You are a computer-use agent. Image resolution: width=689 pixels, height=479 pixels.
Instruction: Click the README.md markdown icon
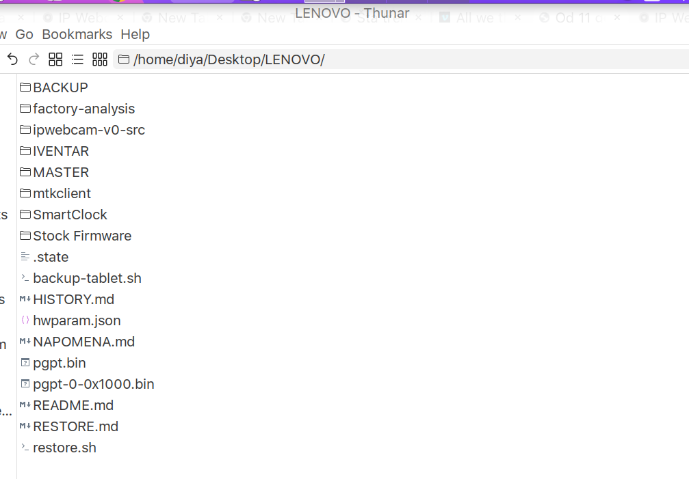point(25,405)
